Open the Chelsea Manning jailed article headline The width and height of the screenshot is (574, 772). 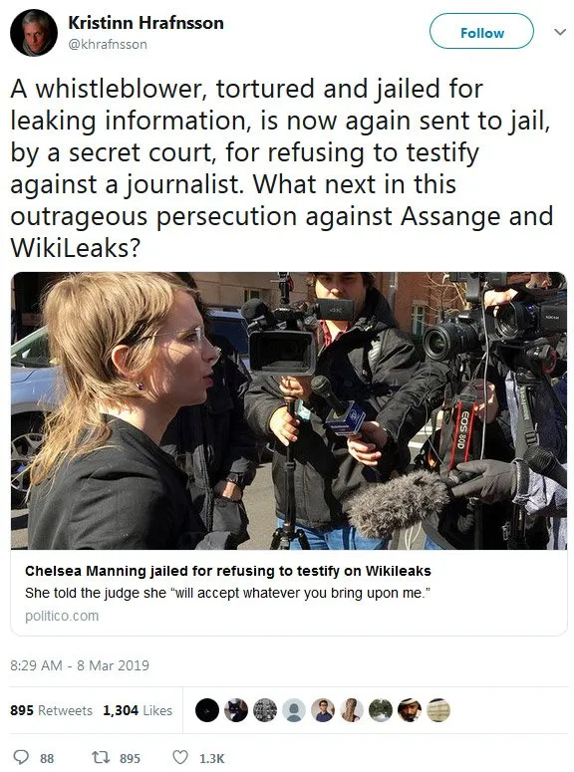(x=228, y=571)
